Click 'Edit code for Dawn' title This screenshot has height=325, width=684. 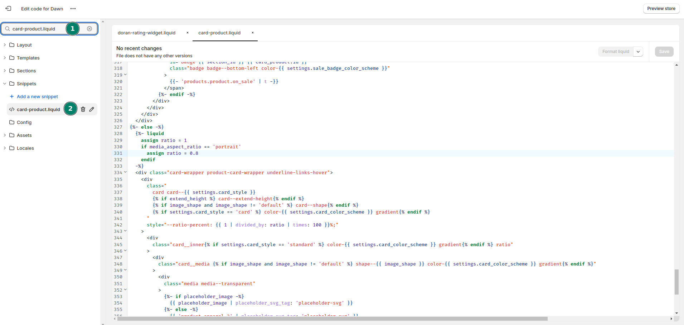tap(42, 9)
